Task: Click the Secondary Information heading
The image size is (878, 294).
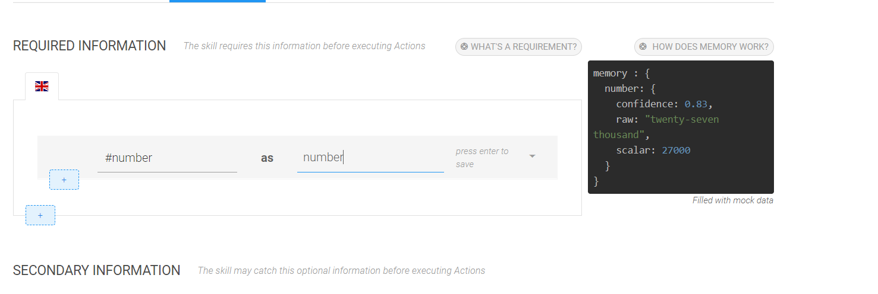Action: click(x=96, y=271)
